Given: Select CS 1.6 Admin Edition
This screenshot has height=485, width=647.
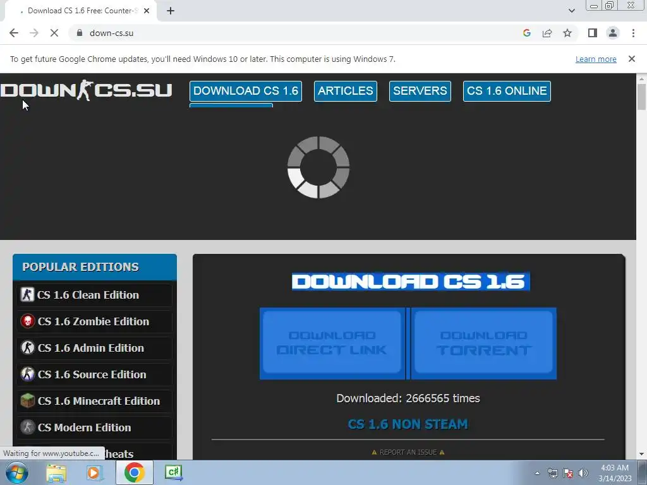Looking at the screenshot, I should coord(95,348).
